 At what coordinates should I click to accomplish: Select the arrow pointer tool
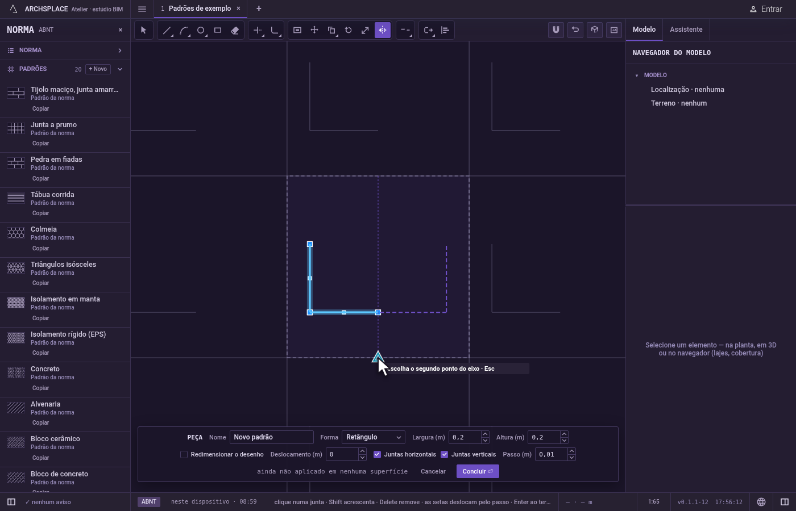pyautogui.click(x=144, y=30)
